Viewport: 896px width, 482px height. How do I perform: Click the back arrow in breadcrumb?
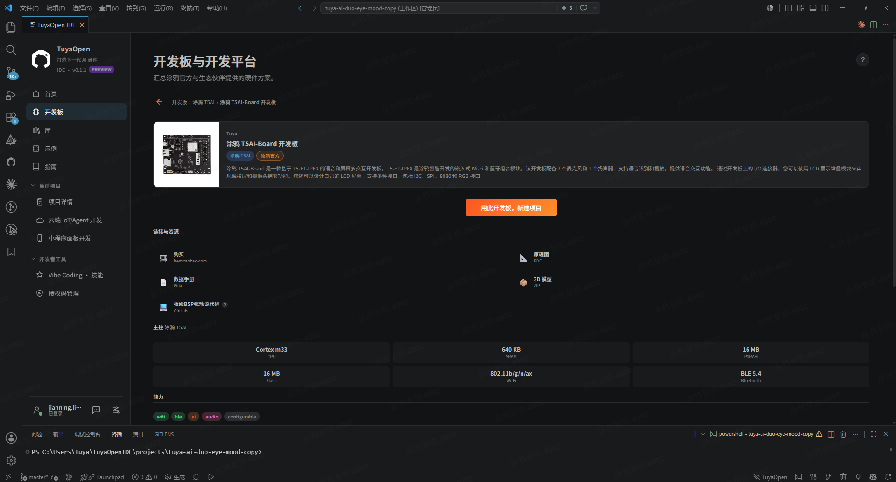point(160,102)
